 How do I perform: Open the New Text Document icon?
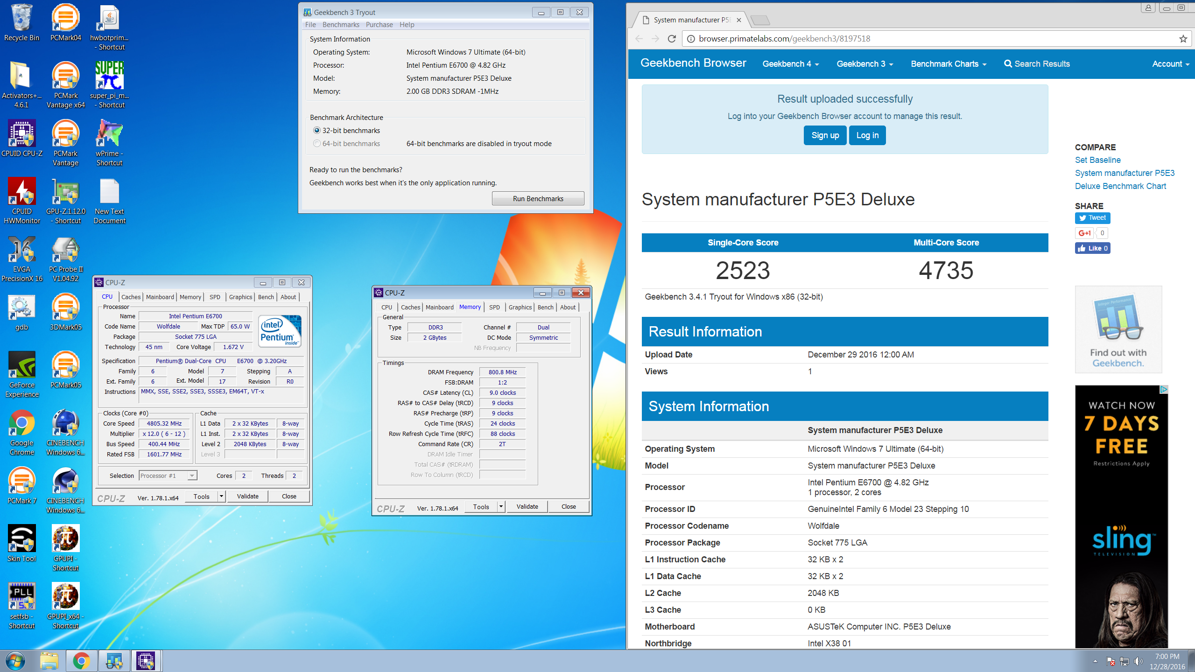(x=109, y=201)
